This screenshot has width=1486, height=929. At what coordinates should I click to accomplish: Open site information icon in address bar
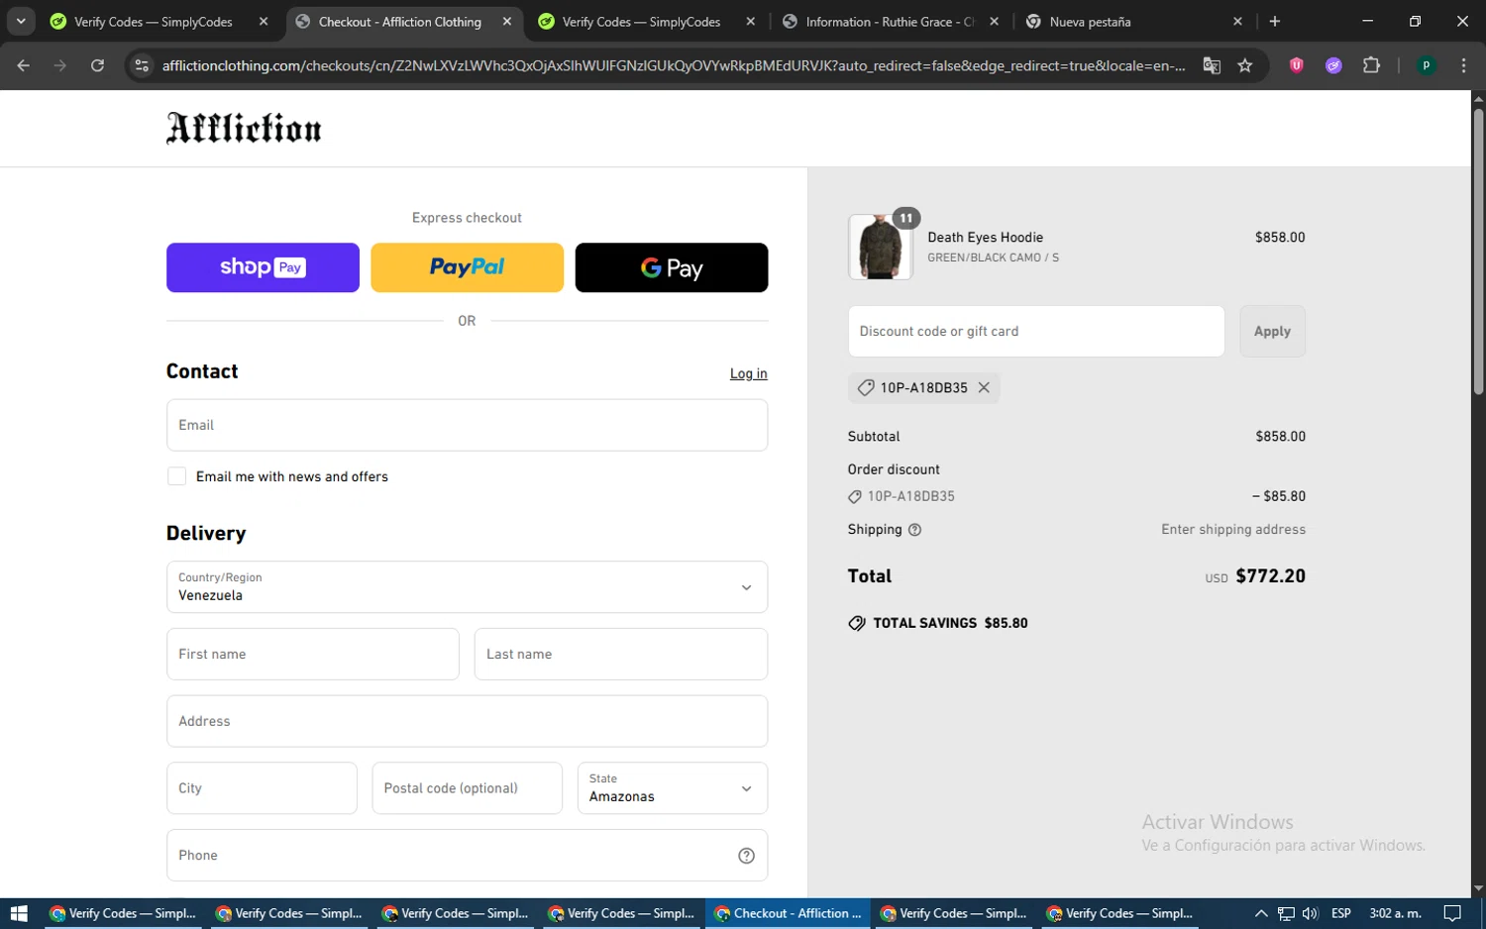[142, 65]
